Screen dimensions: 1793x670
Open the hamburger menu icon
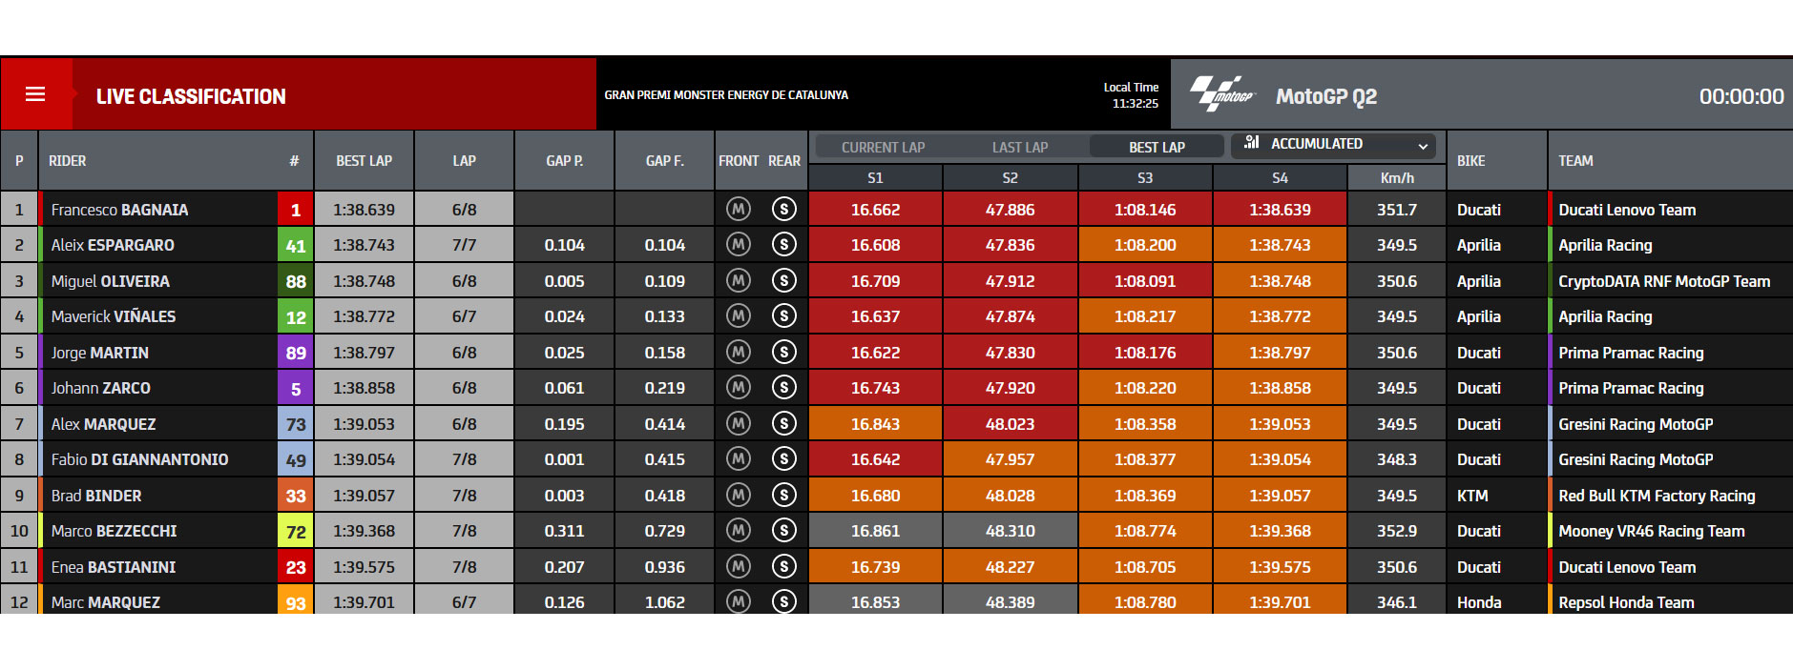click(35, 94)
